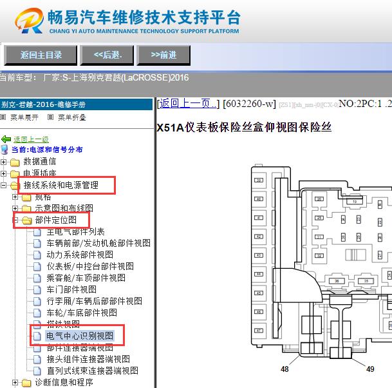The image size is (392, 388).
Task: Click the icon beside 菜单折叠
Action: [50, 117]
